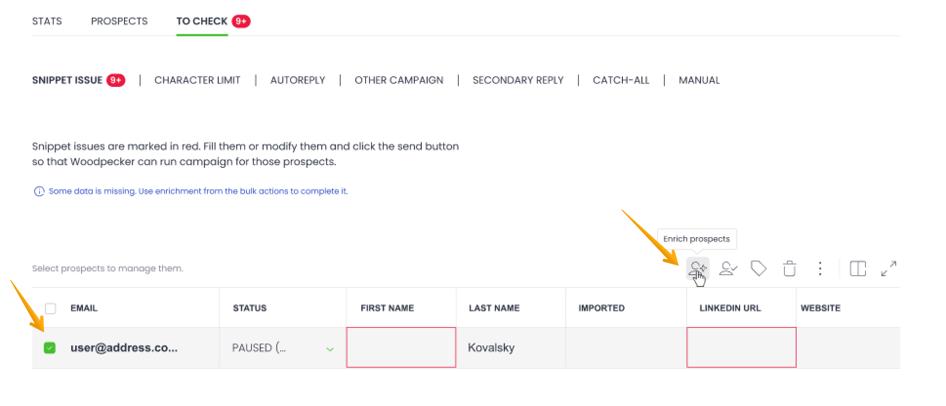The height and width of the screenshot is (406, 946).
Task: Click the mark prospect status icon
Action: 728,268
